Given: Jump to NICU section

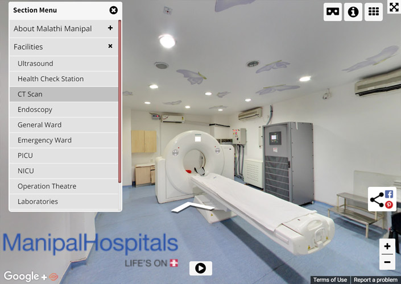Looking at the screenshot, I should [x=64, y=171].
